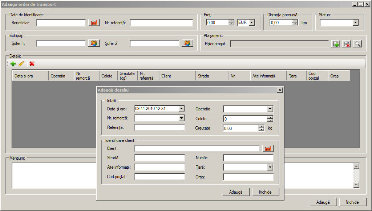This screenshot has height=211, width=372.
Task: Focus the Alte informații input field in the dialog
Action: click(160, 167)
